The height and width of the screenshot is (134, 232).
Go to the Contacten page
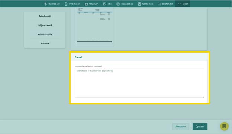click(x=145, y=4)
